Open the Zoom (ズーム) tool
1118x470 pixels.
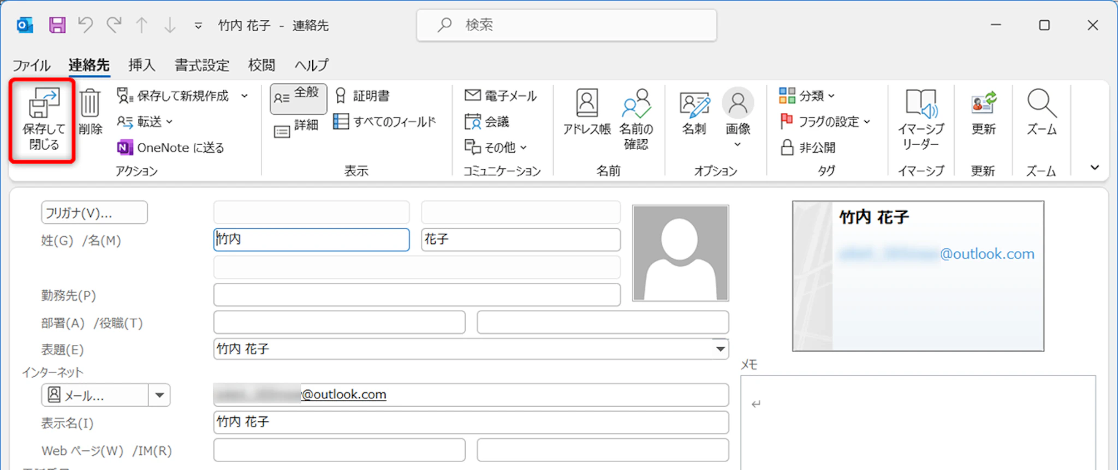coord(1041,111)
